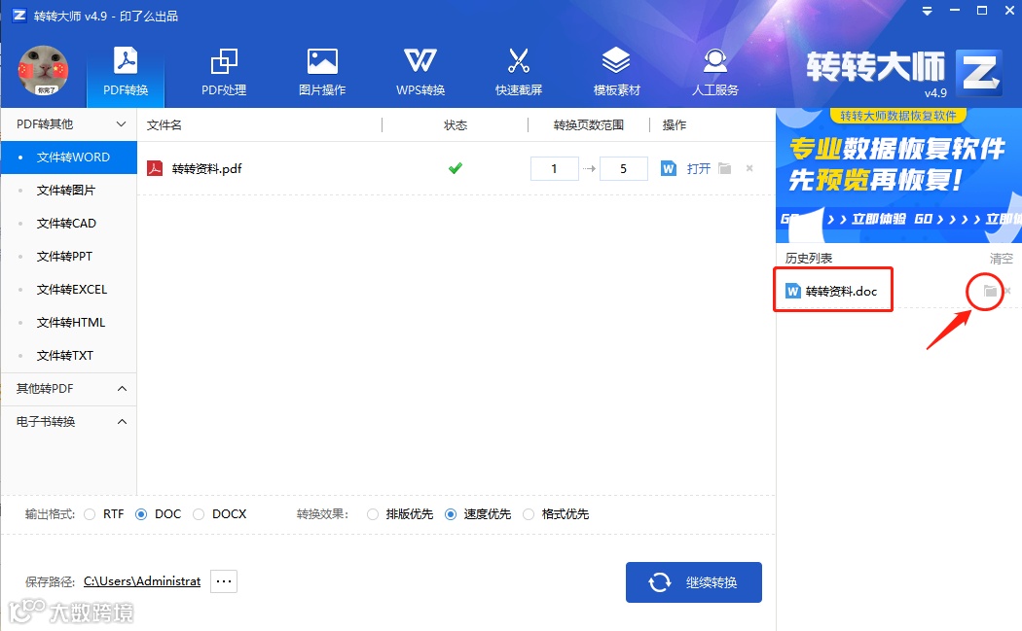The height and width of the screenshot is (631, 1022).
Task: Minimize the 转转大师 window
Action: coord(955,11)
